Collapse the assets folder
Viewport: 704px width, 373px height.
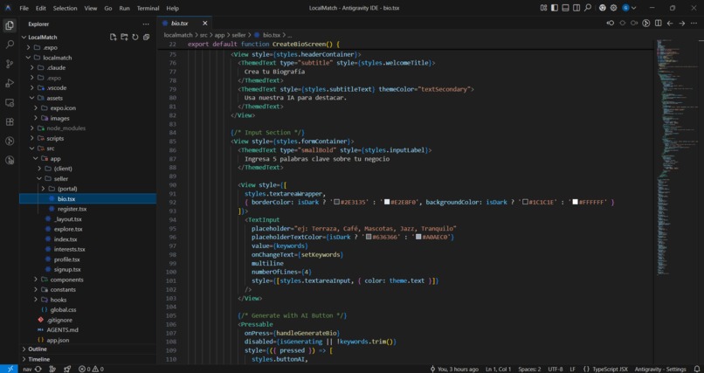88,98
